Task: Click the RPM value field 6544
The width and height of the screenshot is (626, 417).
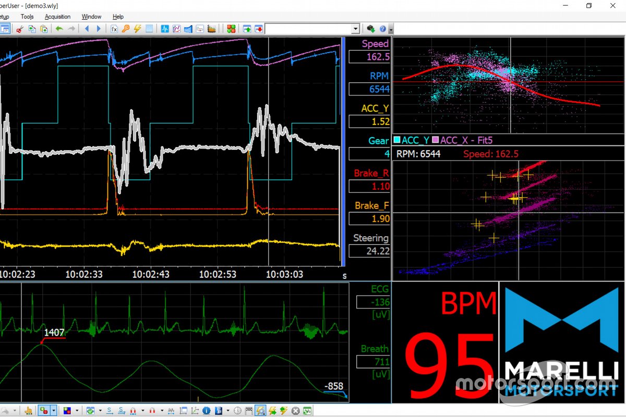Action: tap(369, 89)
